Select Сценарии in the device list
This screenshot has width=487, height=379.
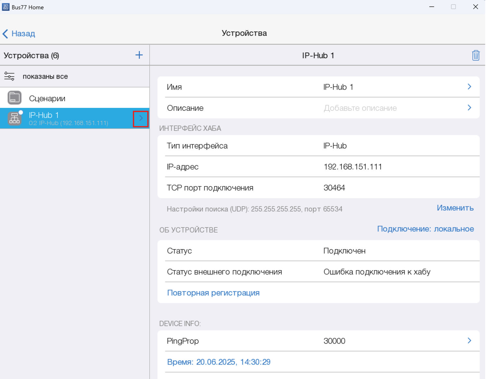point(47,98)
